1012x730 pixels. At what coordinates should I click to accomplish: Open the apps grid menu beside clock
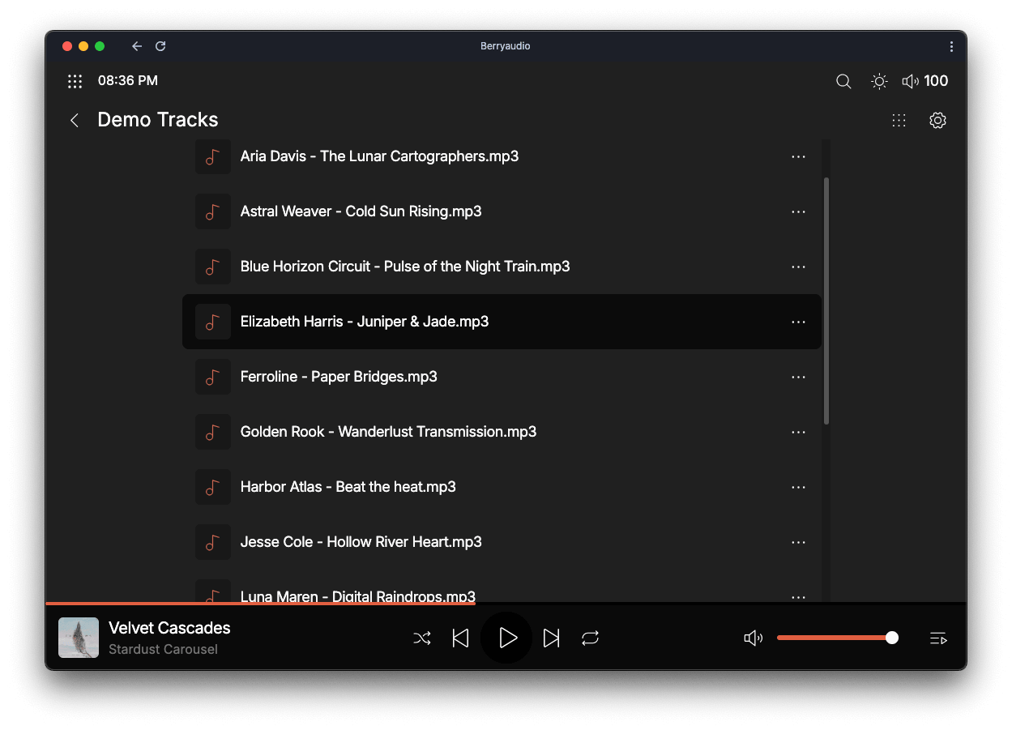click(x=75, y=81)
